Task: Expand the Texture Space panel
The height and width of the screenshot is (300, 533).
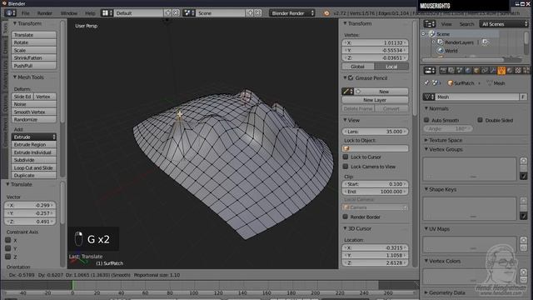Action: click(426, 140)
